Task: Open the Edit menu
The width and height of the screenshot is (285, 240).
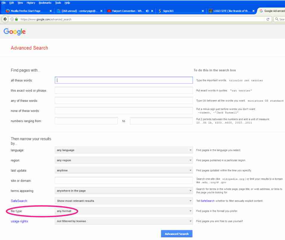Action: tap(12, 3)
